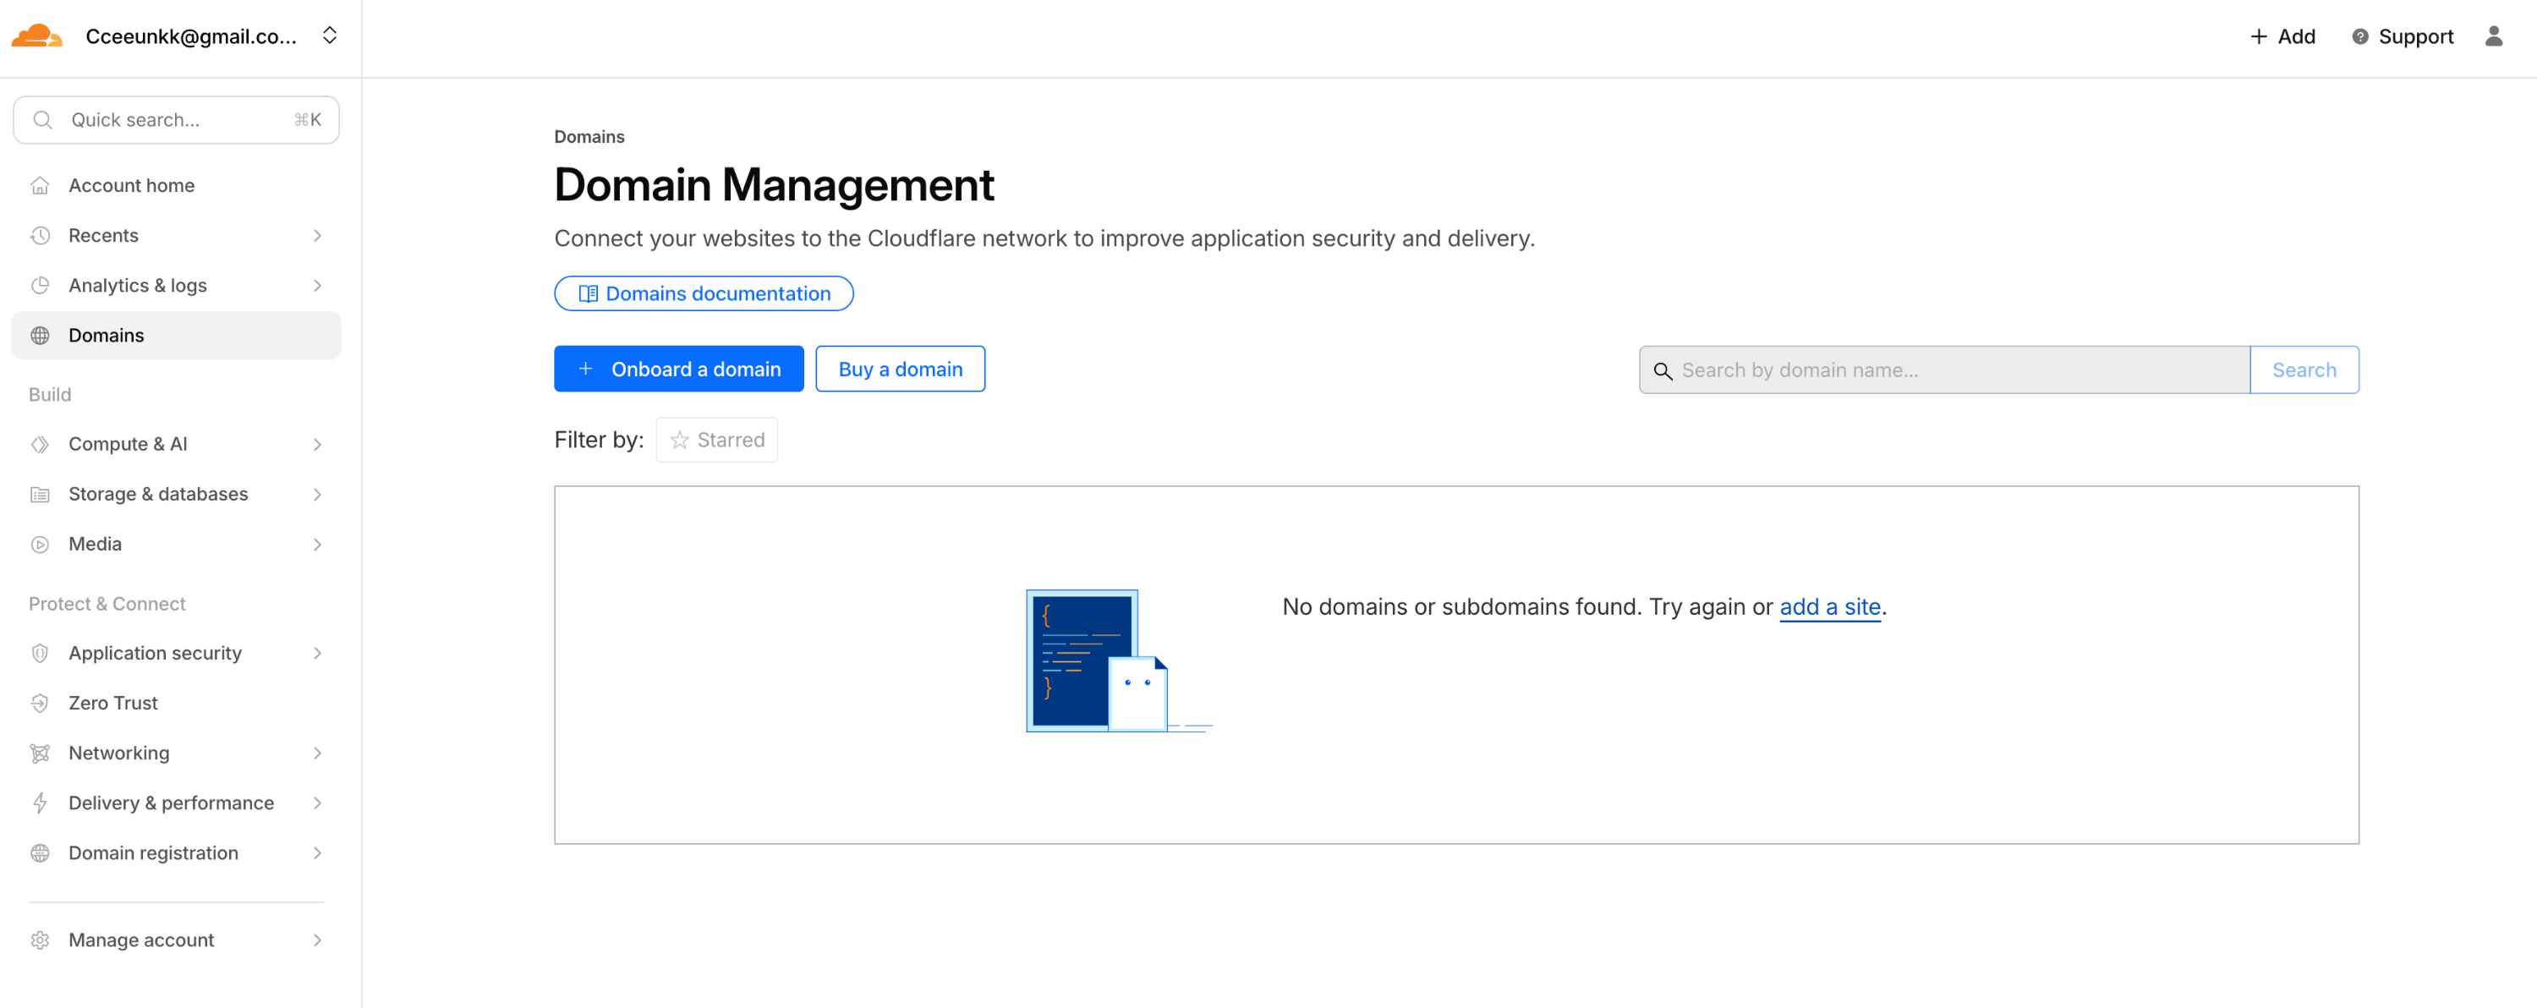Open Networking in the sidebar

coord(119,753)
